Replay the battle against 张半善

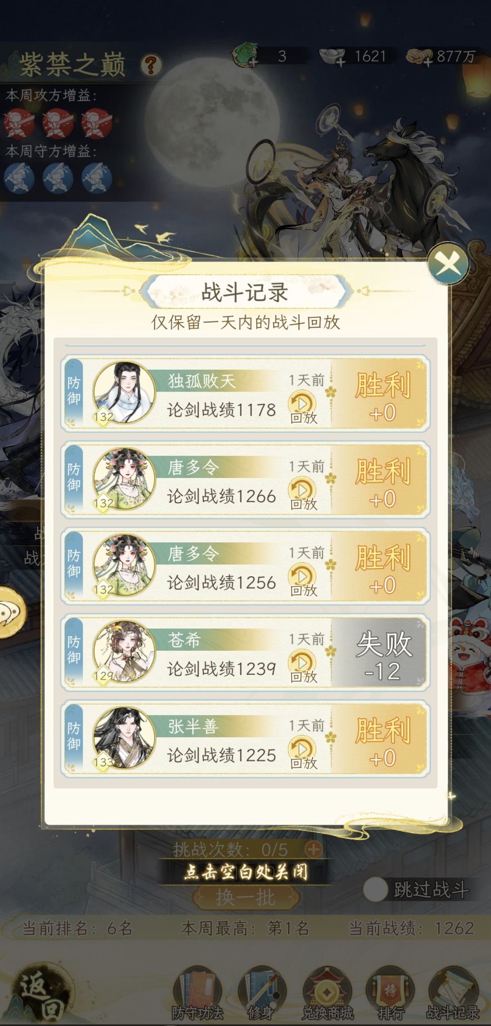click(x=303, y=754)
